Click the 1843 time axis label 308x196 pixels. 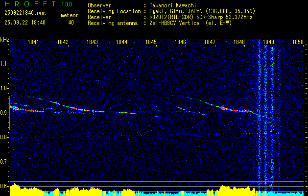click(x=93, y=42)
